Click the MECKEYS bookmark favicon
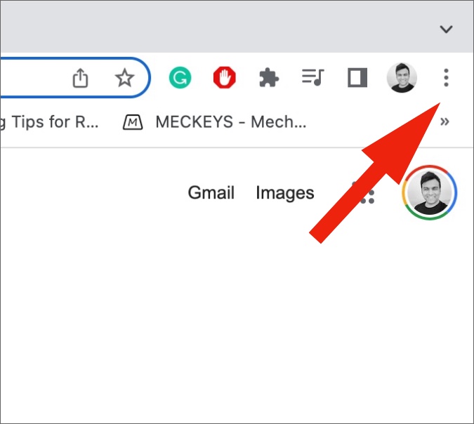 tap(133, 122)
